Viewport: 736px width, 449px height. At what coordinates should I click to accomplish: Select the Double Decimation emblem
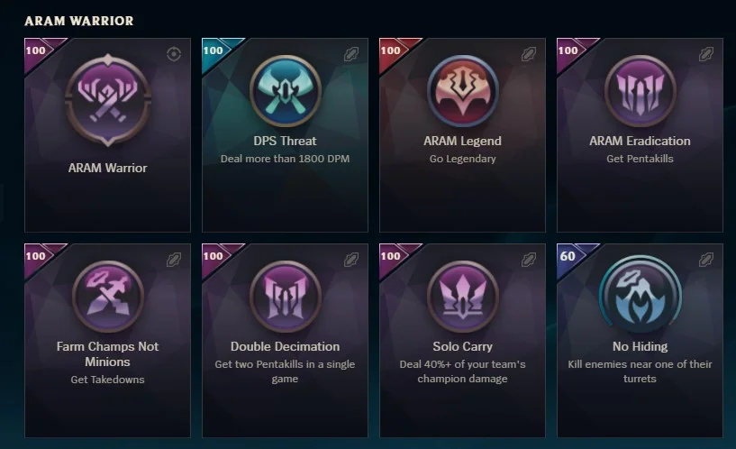(285, 297)
